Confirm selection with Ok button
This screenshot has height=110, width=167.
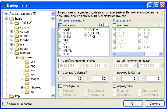click(x=133, y=103)
